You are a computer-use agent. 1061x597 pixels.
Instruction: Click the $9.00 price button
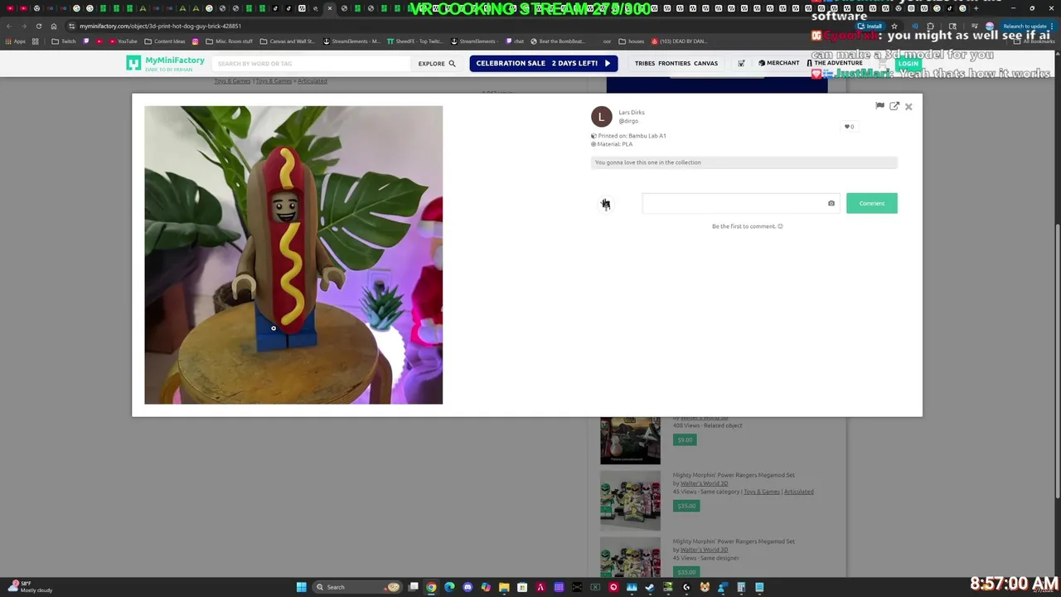685,439
